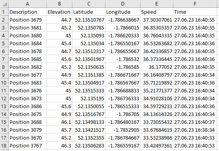Screen dimensions: 219x151
Task: Select cell Position 3675
Action: [28, 114]
